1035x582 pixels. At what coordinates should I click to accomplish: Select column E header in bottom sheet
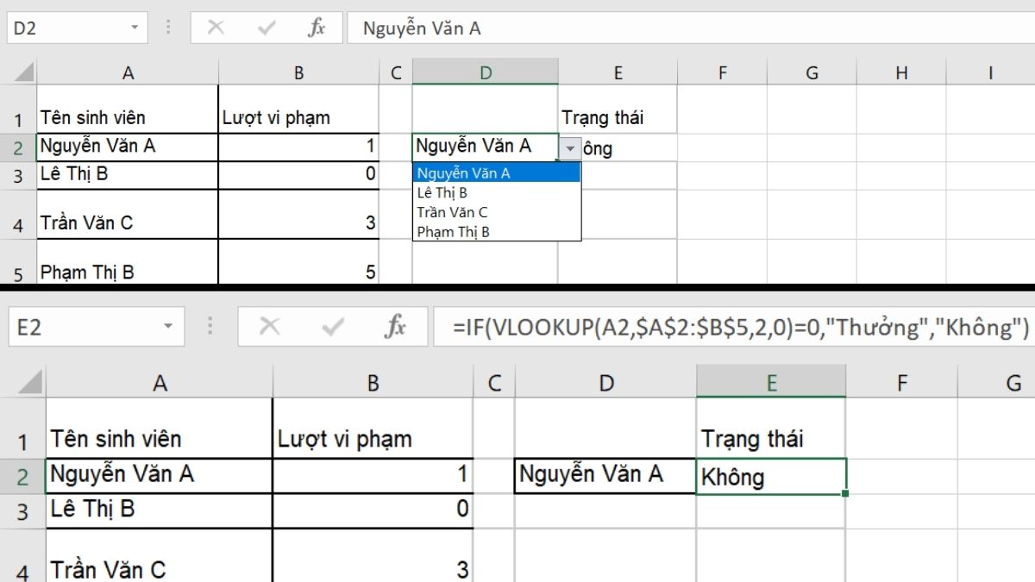click(771, 382)
